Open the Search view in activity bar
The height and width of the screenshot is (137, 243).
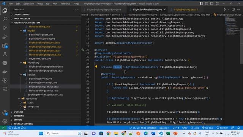[5, 19]
